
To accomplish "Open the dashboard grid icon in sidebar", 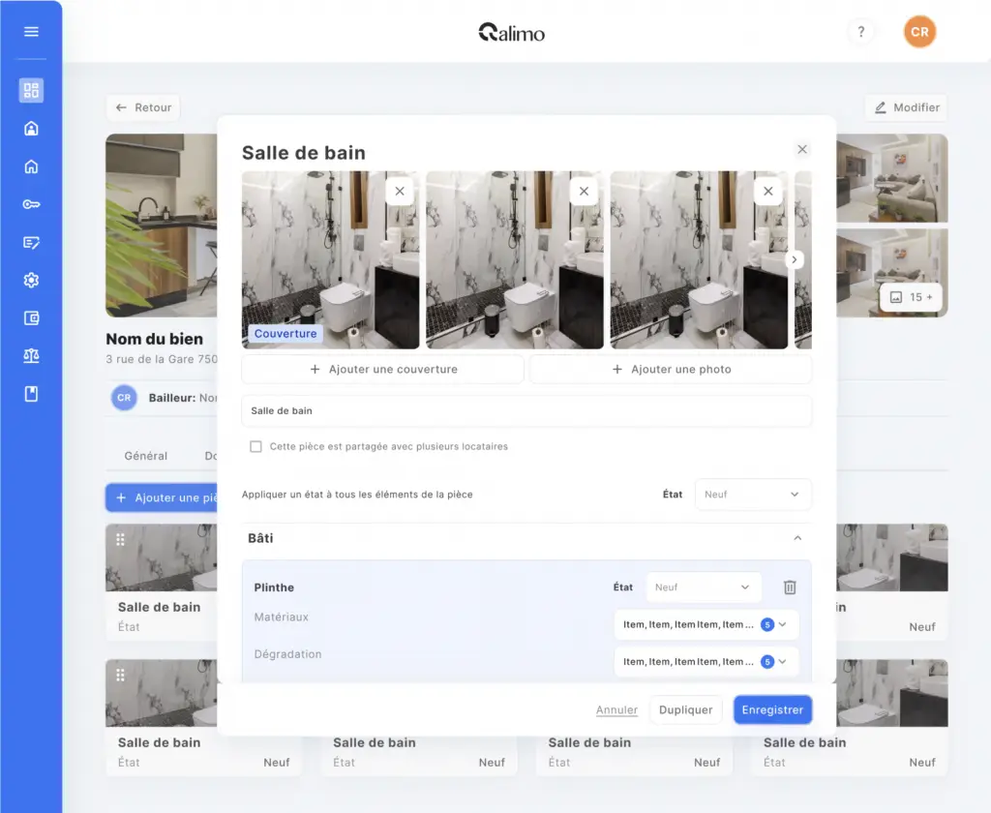I will point(31,90).
